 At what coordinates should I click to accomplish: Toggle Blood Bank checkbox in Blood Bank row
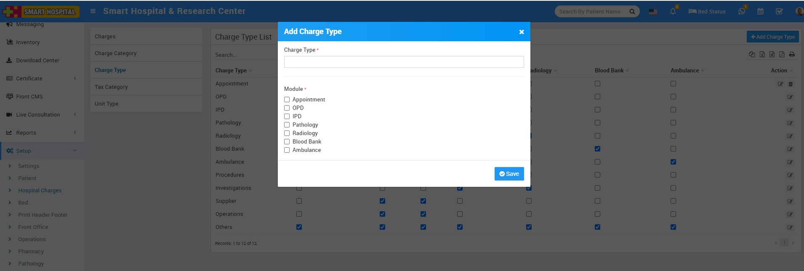597,149
